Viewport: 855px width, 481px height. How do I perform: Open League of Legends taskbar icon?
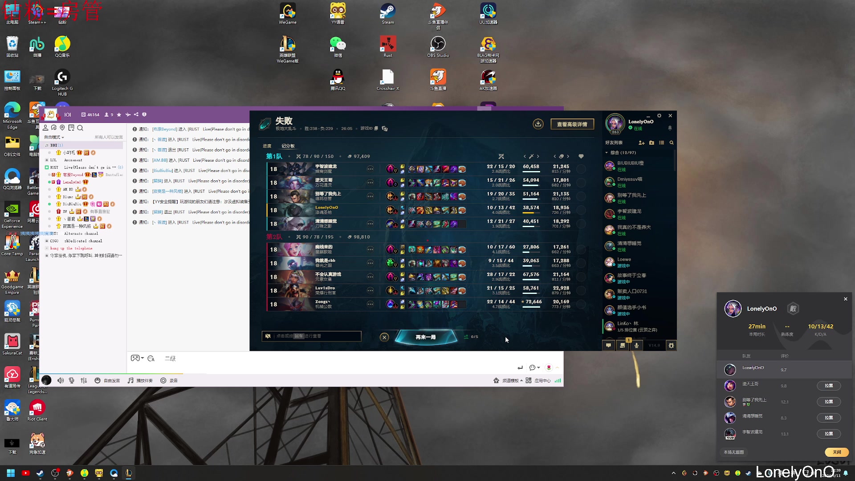coord(129,473)
